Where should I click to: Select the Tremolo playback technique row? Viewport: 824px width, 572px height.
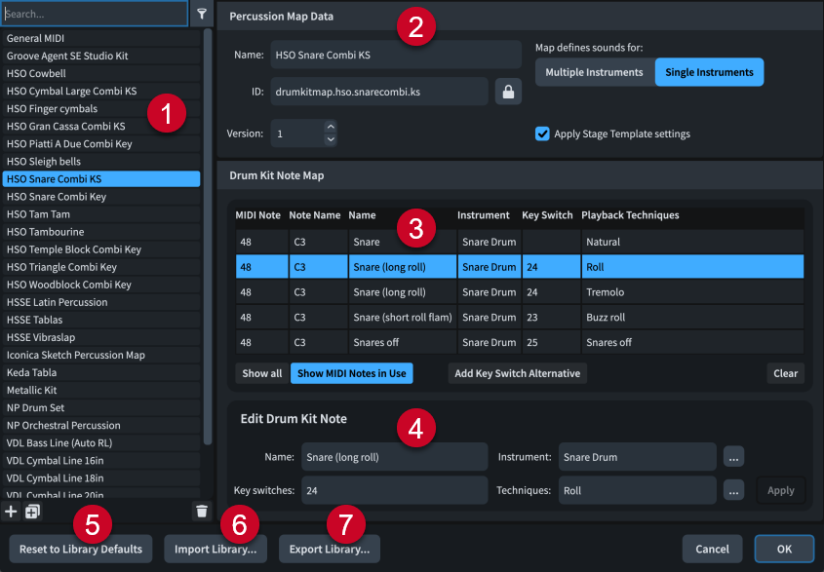coord(520,292)
